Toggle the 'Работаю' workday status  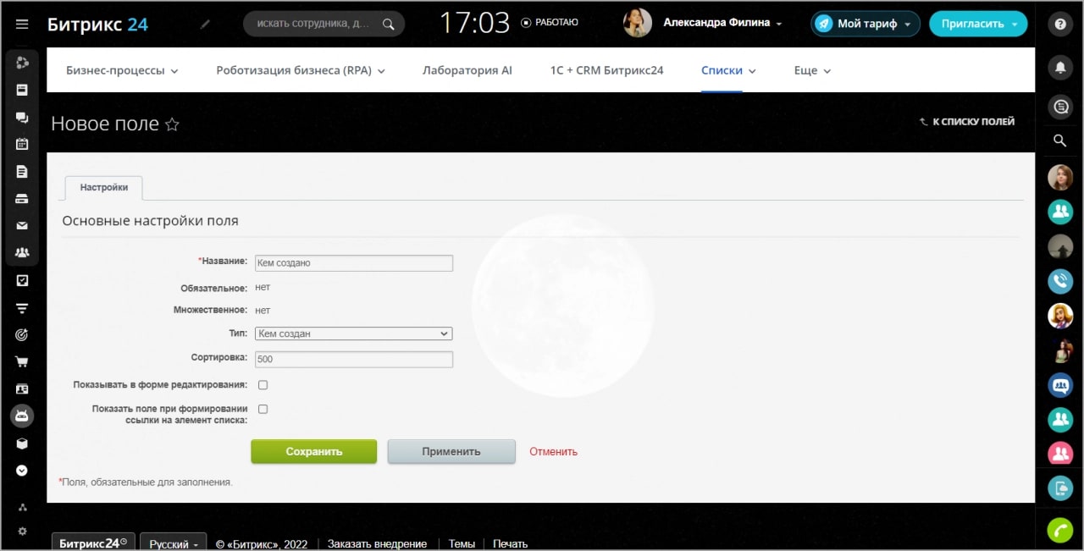(x=550, y=23)
